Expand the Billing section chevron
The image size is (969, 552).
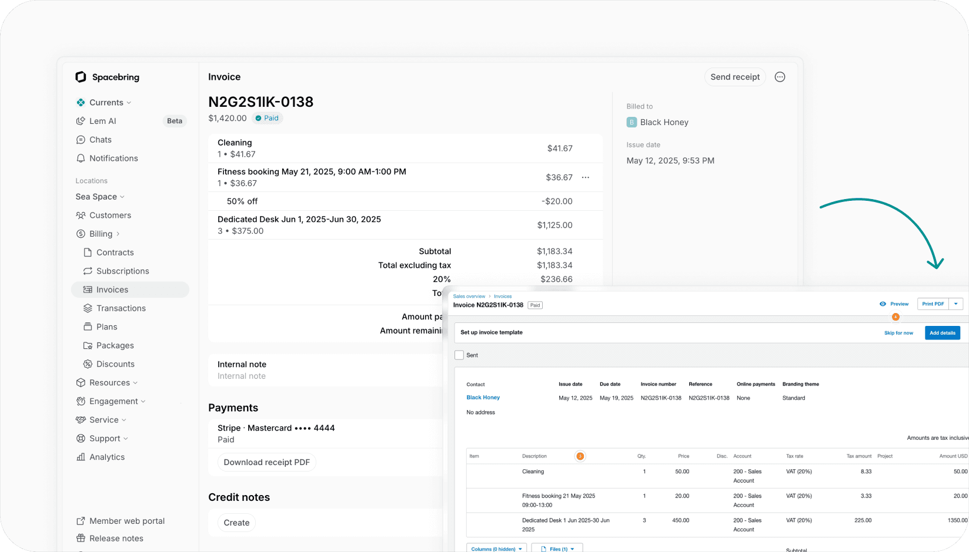(118, 234)
